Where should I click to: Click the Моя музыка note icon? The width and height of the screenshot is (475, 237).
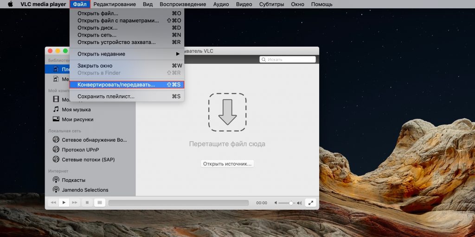pyautogui.click(x=56, y=109)
